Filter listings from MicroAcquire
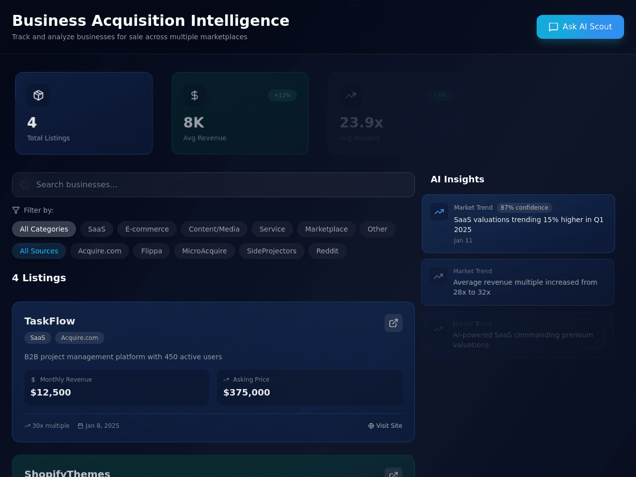636x477 pixels. click(204, 251)
